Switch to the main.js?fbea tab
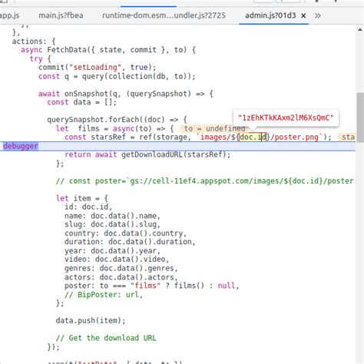364x364 pixels. click(x=61, y=15)
